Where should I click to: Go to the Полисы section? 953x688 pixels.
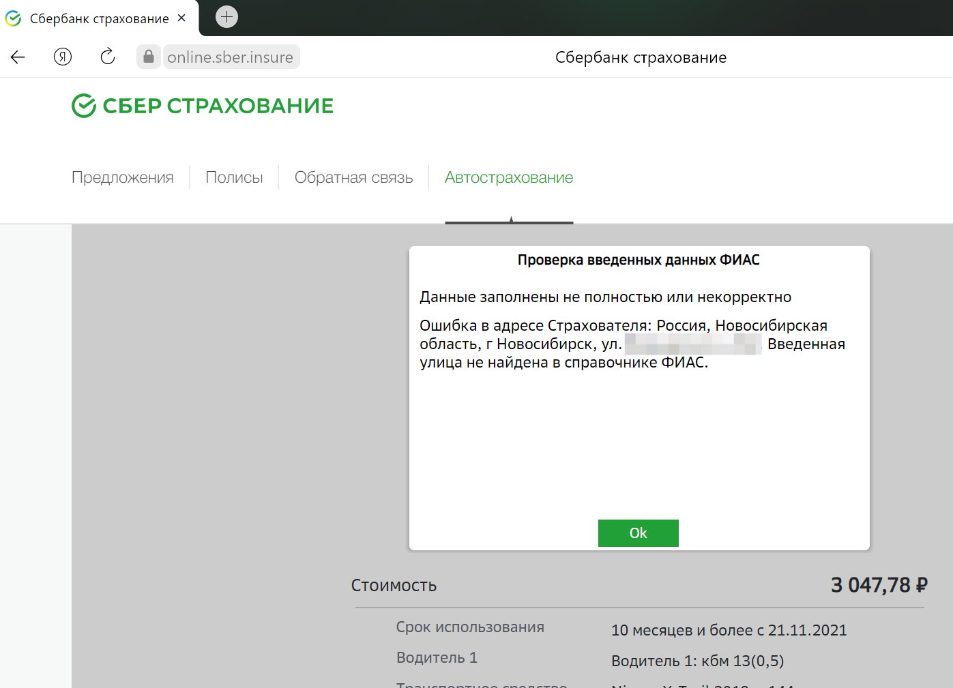pyautogui.click(x=234, y=177)
